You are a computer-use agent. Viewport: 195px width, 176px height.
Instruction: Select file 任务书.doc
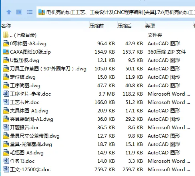point(22,161)
